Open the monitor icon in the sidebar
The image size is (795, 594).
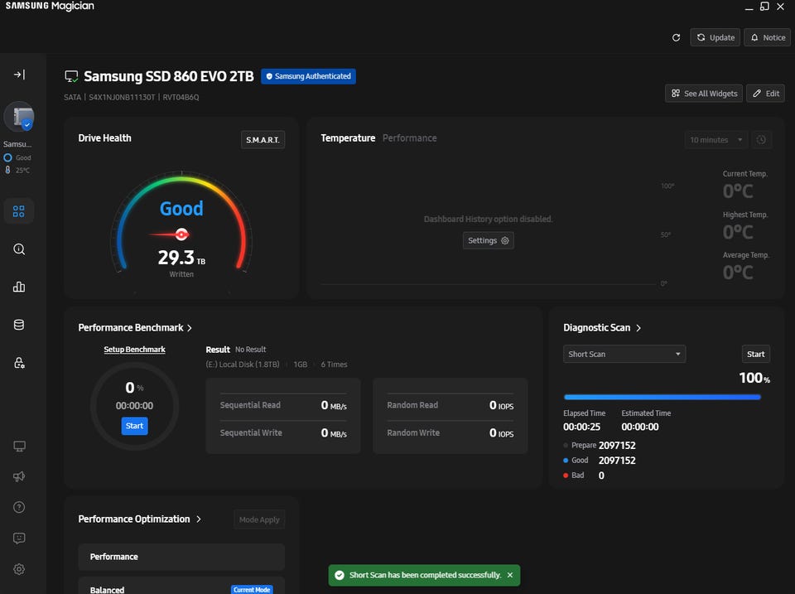click(19, 446)
